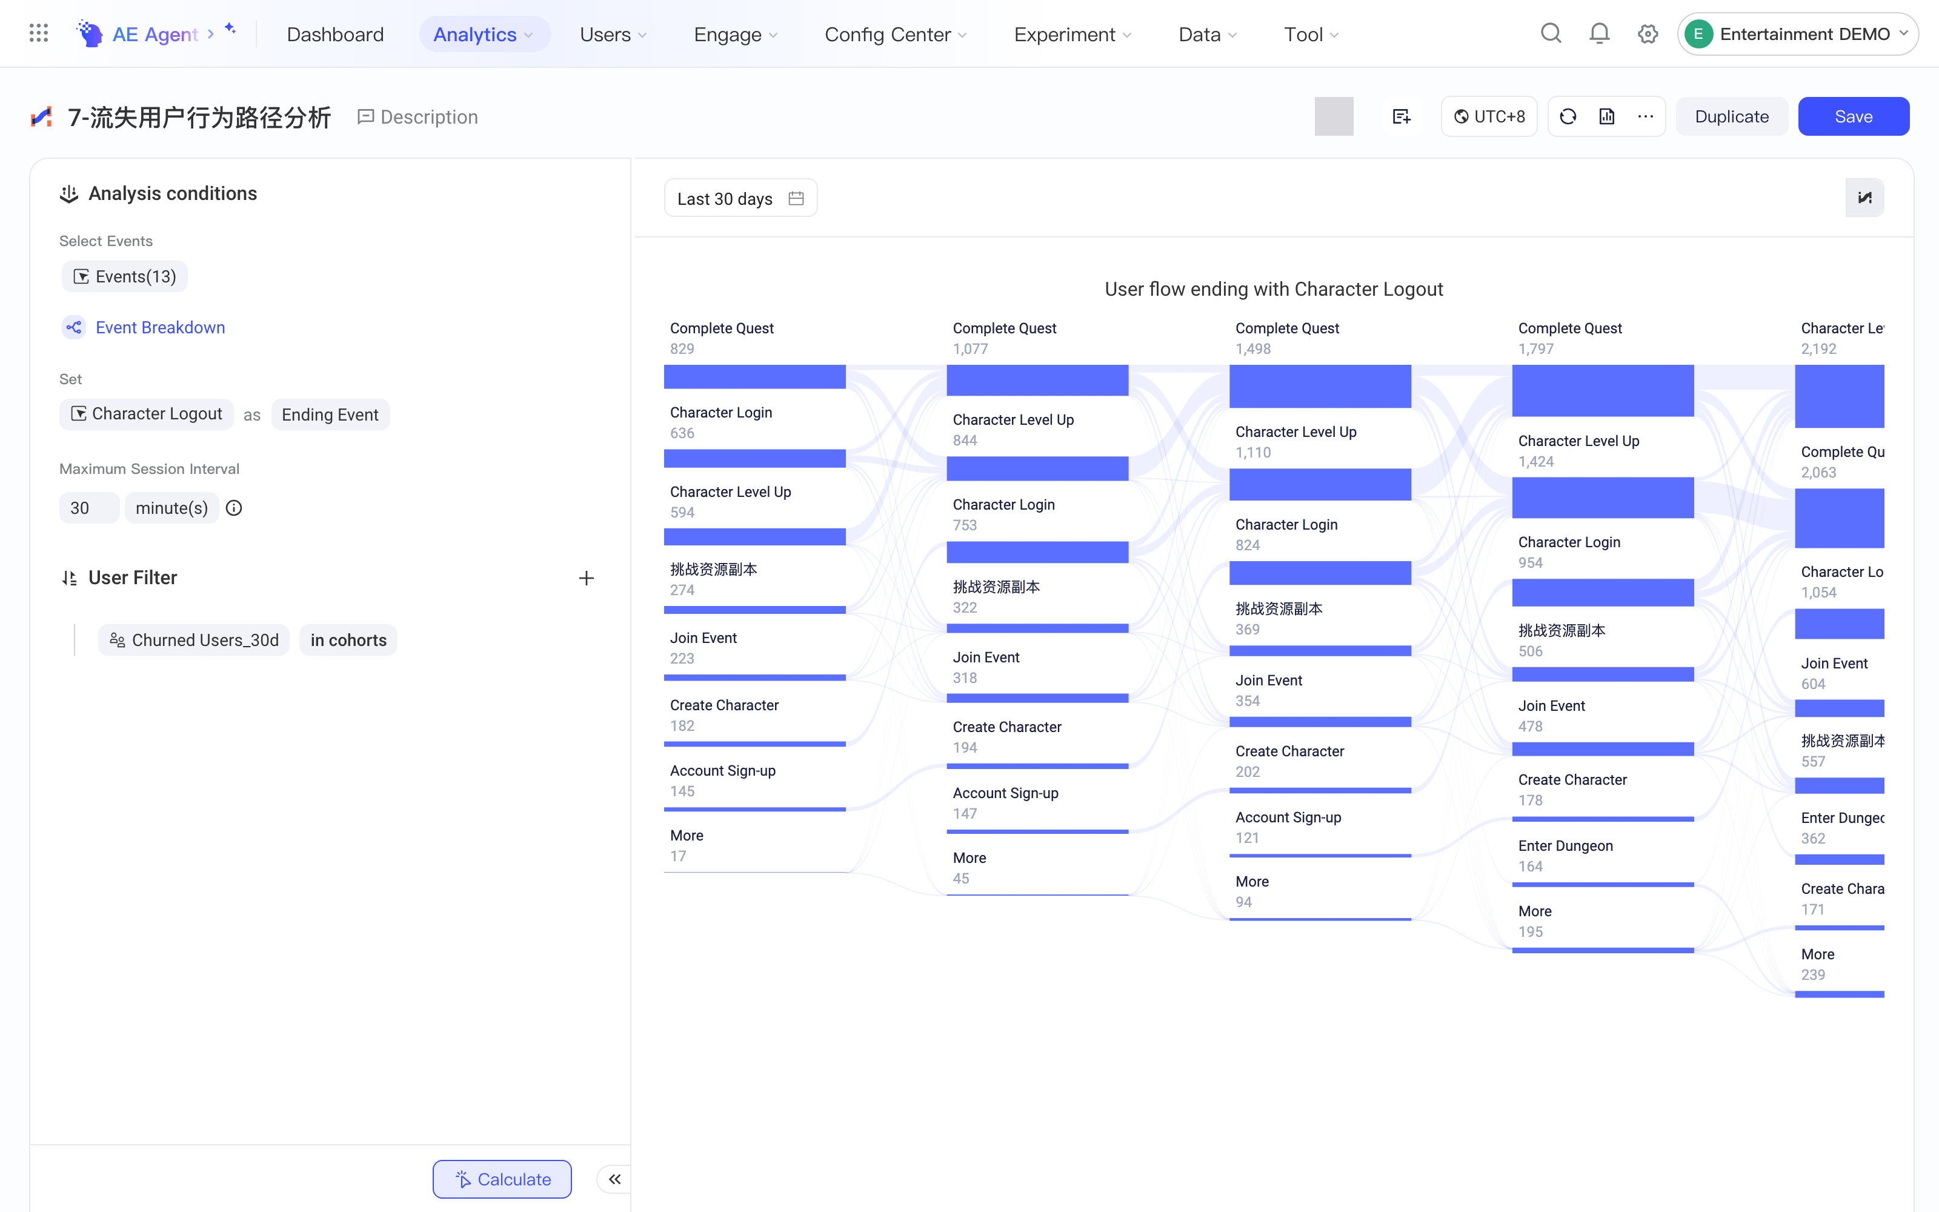The width and height of the screenshot is (1939, 1212).
Task: Open the apps grid launcher icon
Action: [38, 34]
